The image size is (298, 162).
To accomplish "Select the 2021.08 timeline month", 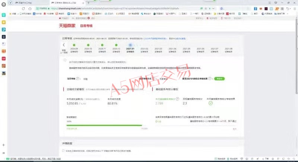I will click(x=229, y=50).
